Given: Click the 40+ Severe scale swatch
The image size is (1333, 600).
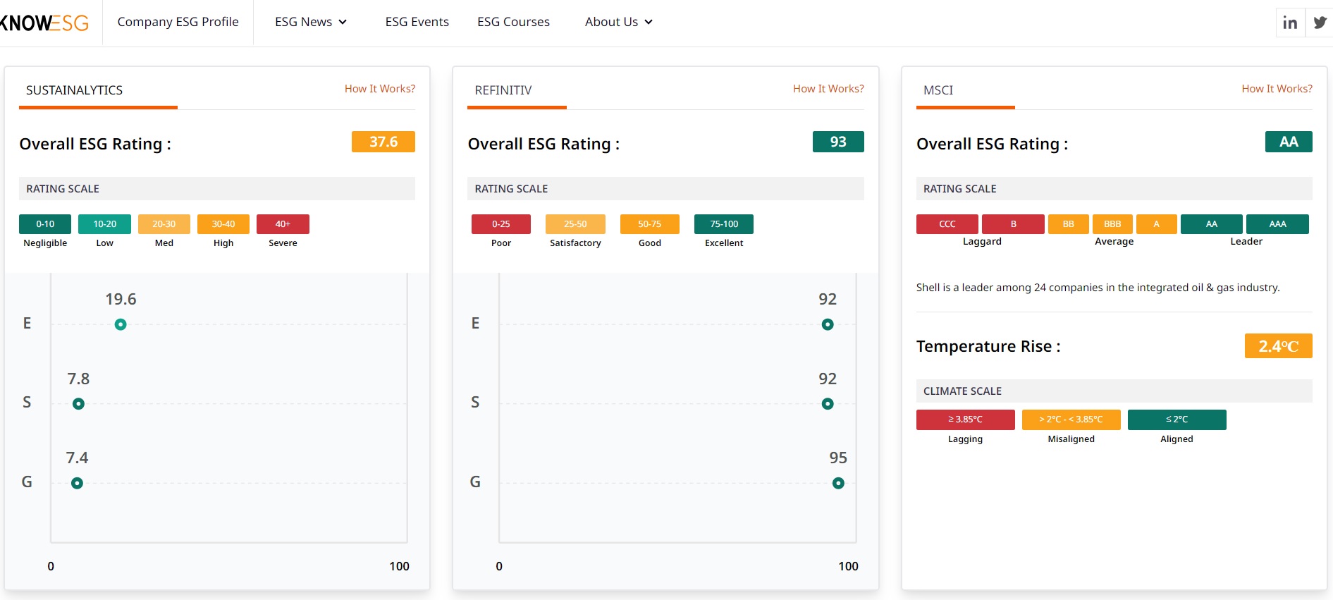Looking at the screenshot, I should coord(283,224).
